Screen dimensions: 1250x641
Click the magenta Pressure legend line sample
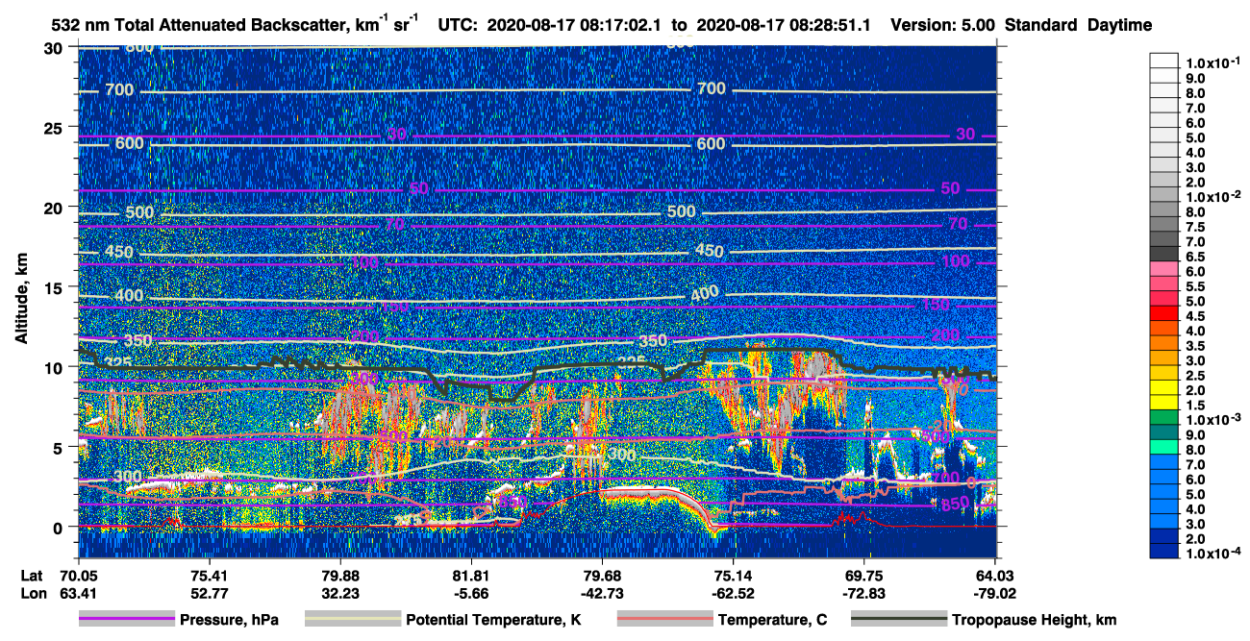tap(126, 620)
